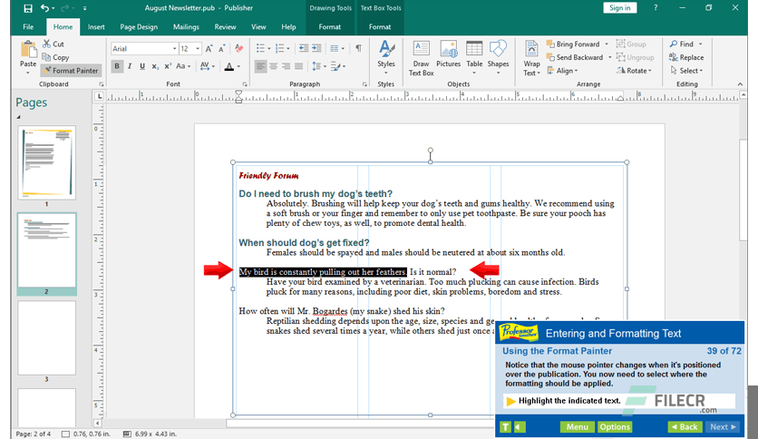Draw a new Text Box

(421, 58)
